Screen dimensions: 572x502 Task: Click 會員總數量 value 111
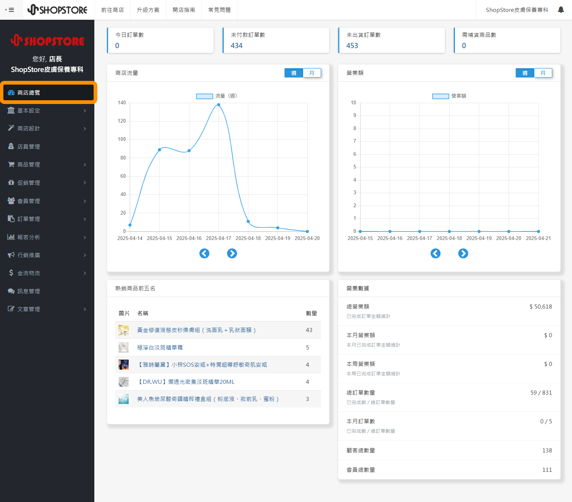coord(547,470)
